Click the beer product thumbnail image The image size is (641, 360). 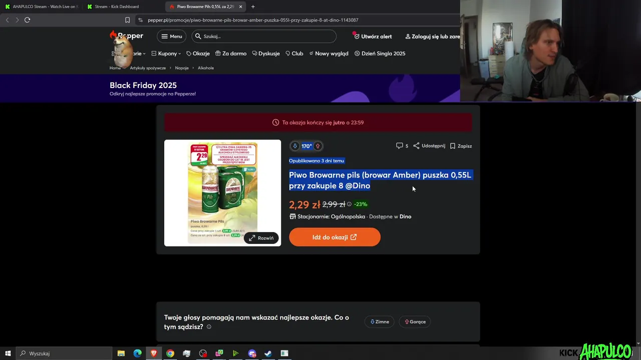point(222,192)
